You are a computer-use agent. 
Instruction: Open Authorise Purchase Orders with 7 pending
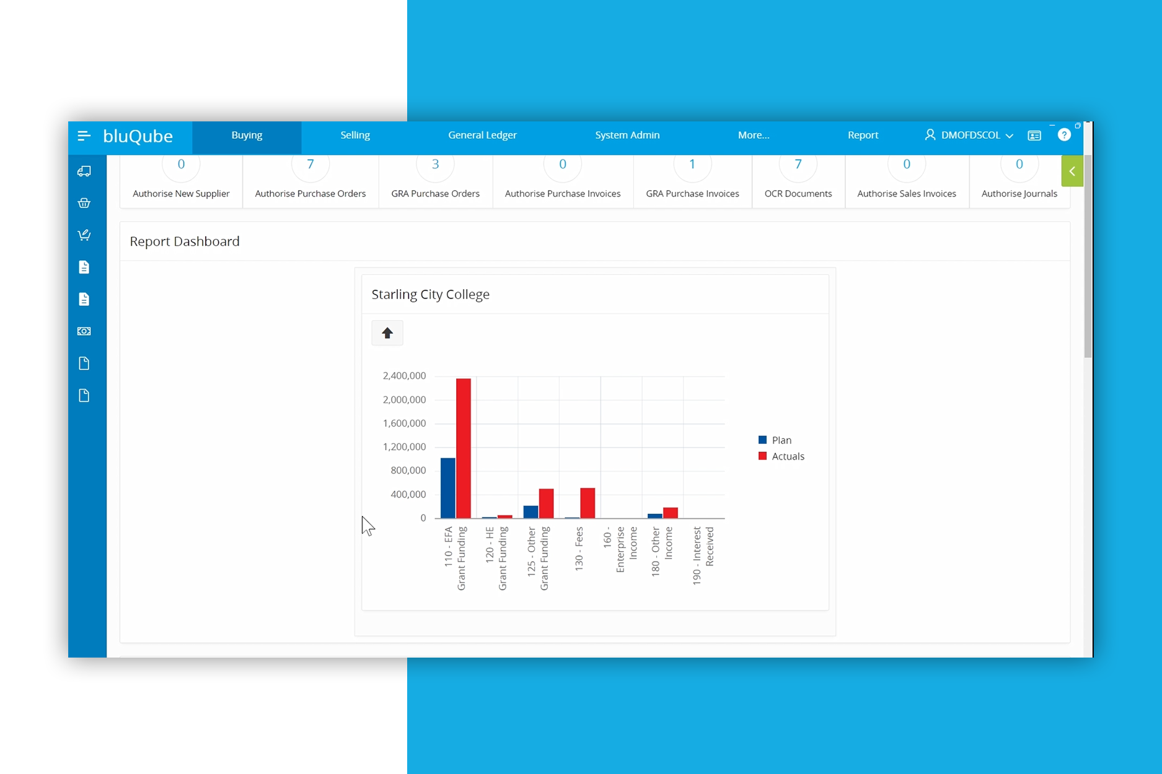[x=310, y=180]
